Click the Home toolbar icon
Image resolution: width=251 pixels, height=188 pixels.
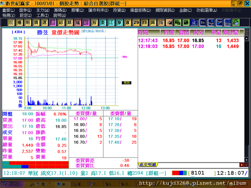coord(228,23)
